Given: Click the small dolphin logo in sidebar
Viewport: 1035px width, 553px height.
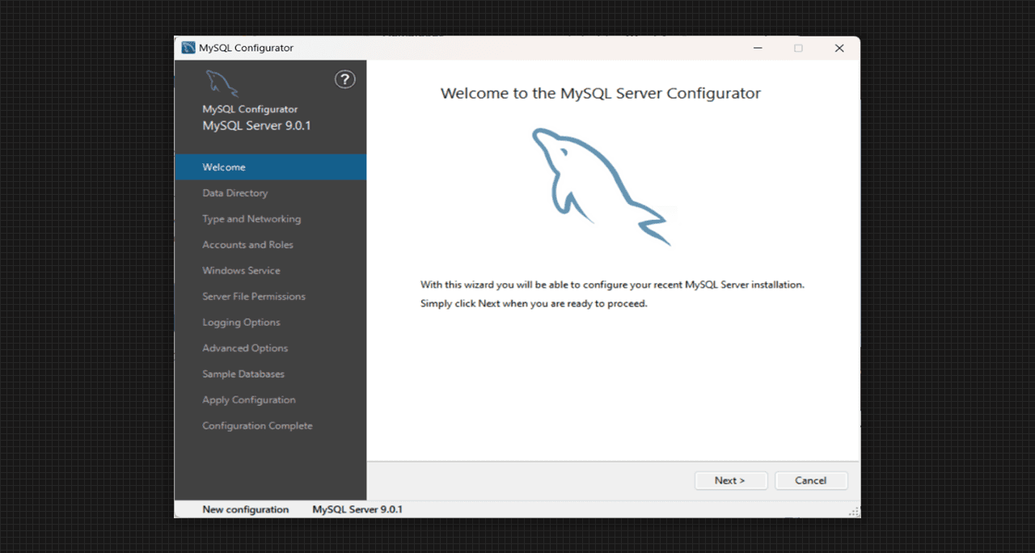Looking at the screenshot, I should coord(222,83).
